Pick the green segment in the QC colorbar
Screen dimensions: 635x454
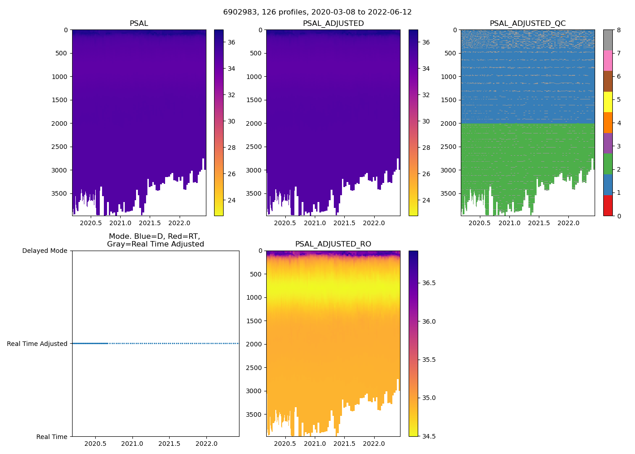[x=608, y=164]
